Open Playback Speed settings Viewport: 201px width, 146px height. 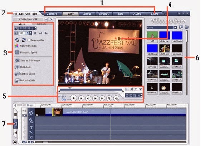26,52
